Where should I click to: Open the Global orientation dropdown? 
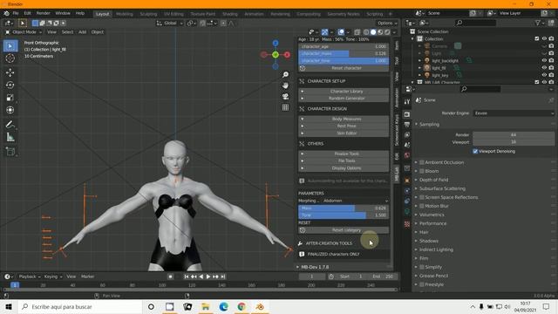[170, 24]
